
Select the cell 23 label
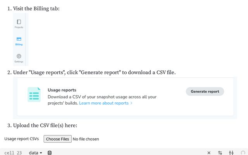13,153
